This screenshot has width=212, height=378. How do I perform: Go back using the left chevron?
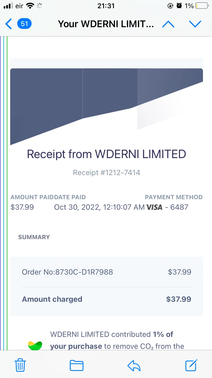pyautogui.click(x=9, y=24)
